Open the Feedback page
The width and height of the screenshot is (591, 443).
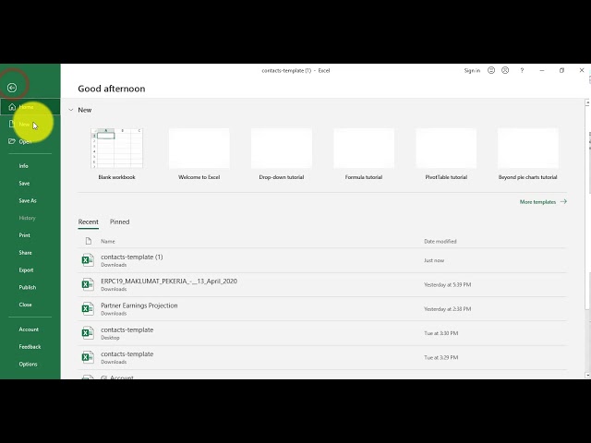pyautogui.click(x=30, y=347)
